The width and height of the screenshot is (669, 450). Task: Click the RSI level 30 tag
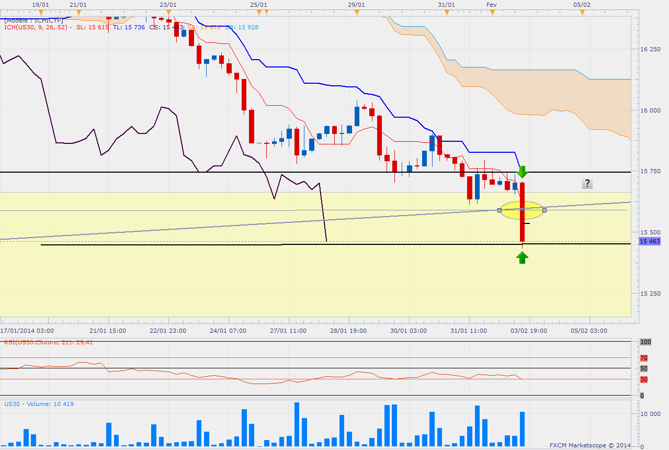tap(644, 379)
